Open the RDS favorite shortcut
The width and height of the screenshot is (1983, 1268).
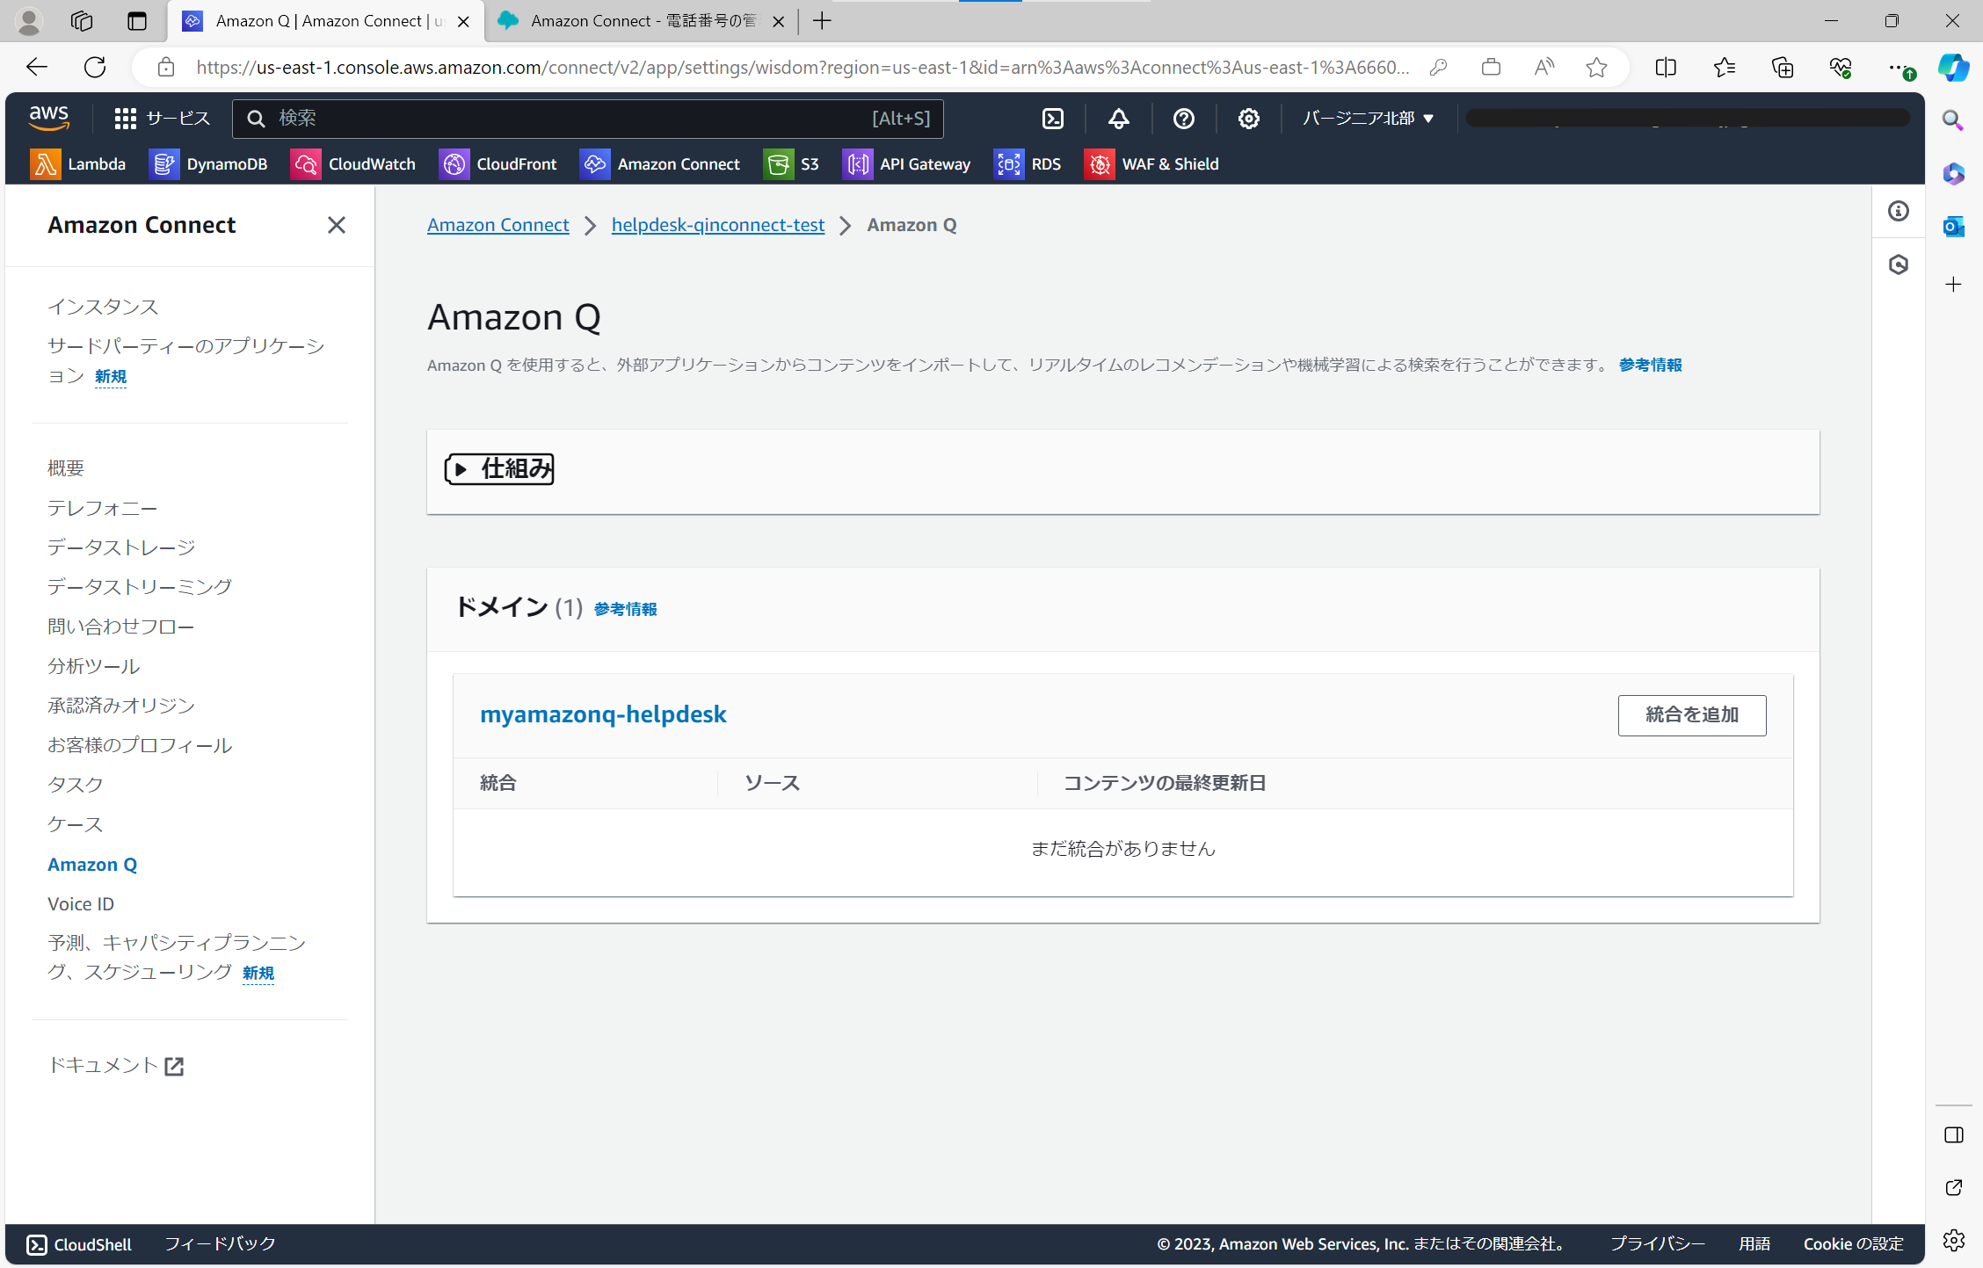click(x=1028, y=164)
